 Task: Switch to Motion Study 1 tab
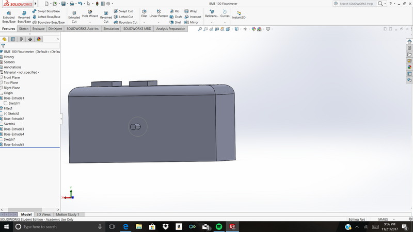point(68,214)
